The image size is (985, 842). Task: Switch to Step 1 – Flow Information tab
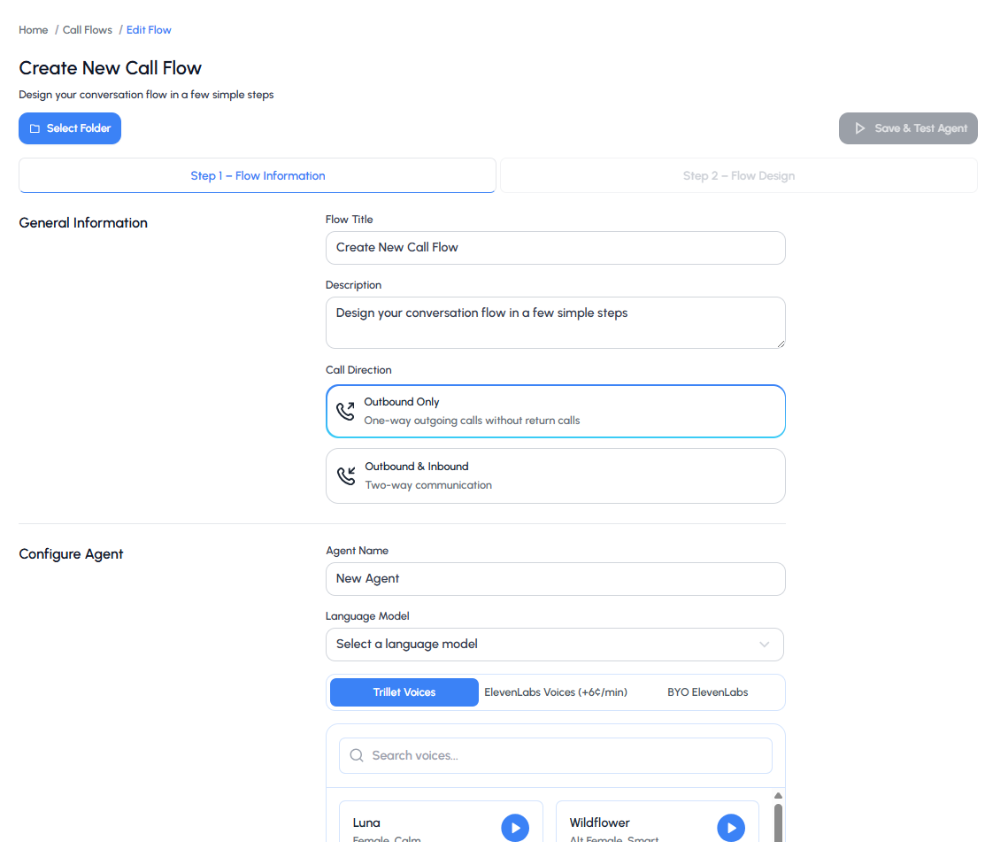click(258, 175)
